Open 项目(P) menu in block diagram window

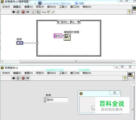(x=40, y=7)
